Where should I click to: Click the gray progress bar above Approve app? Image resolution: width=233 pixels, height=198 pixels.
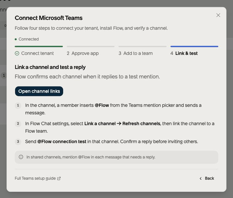click(x=91, y=46)
